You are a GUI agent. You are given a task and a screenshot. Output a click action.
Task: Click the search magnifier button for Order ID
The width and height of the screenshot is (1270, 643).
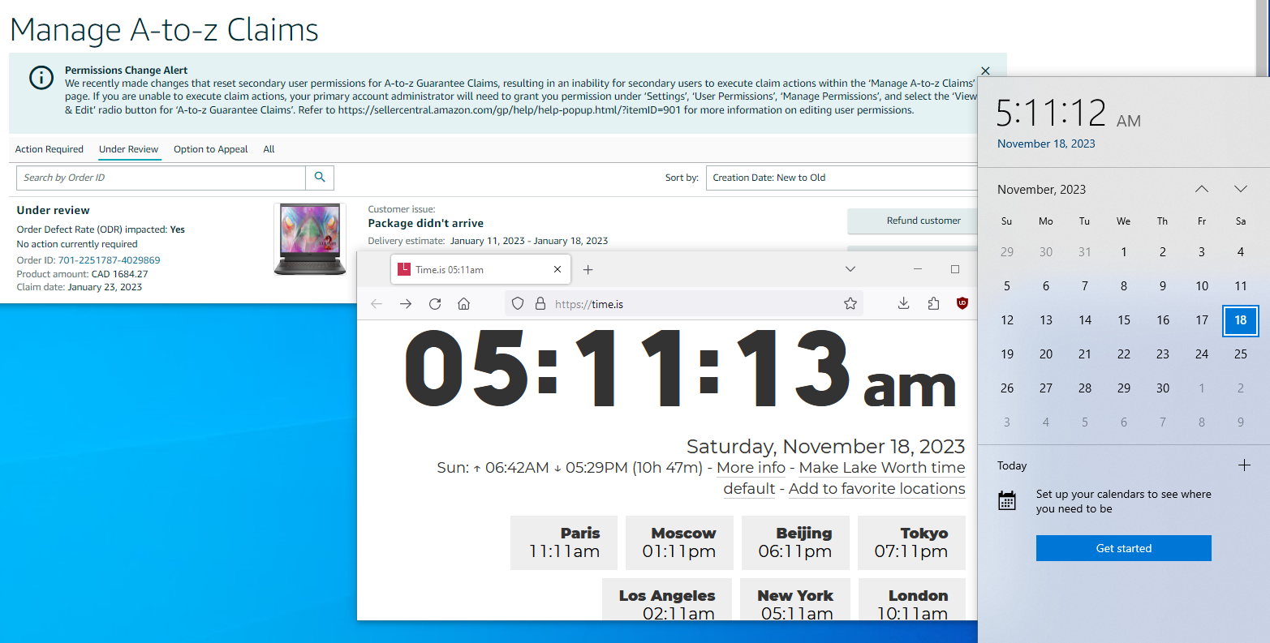coord(320,178)
